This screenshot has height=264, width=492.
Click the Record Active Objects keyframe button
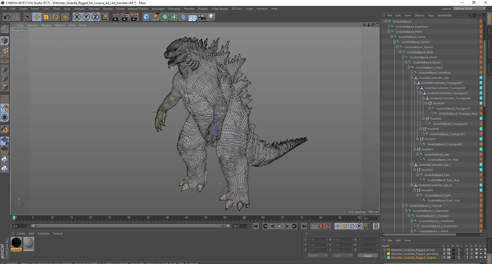(x=313, y=226)
